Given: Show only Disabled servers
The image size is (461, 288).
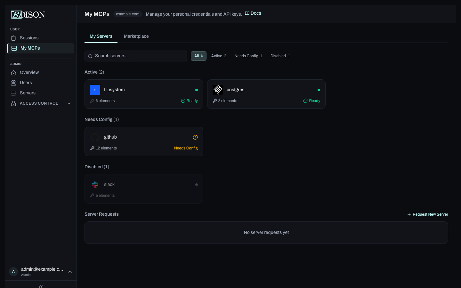Looking at the screenshot, I should pyautogui.click(x=280, y=56).
